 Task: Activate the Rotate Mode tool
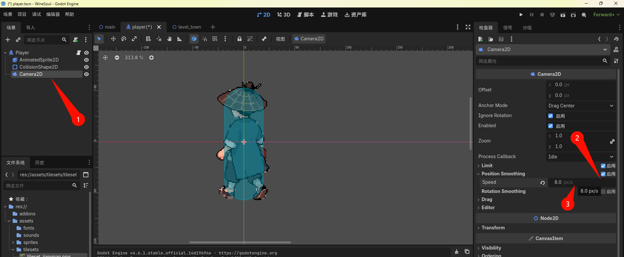point(124,39)
